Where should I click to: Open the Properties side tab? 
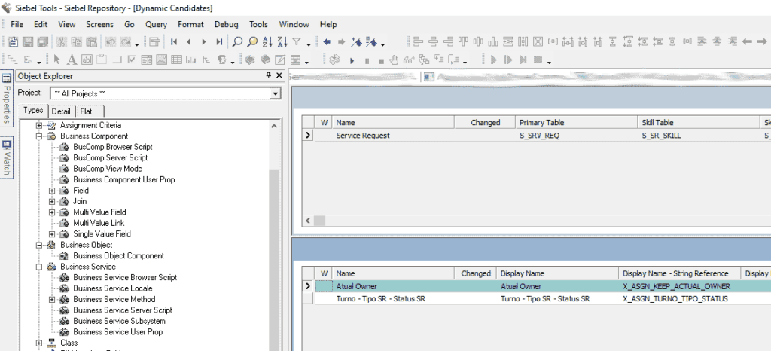click(x=6, y=99)
